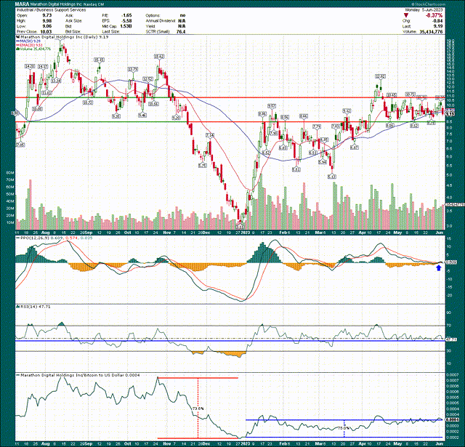Click the SCTR (Small) value 76.4

coord(181,31)
